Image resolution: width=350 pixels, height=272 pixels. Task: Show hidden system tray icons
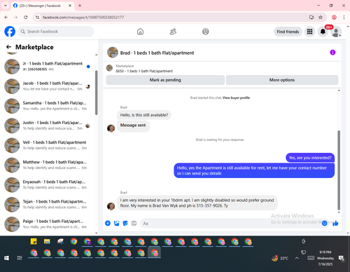(x=297, y=258)
